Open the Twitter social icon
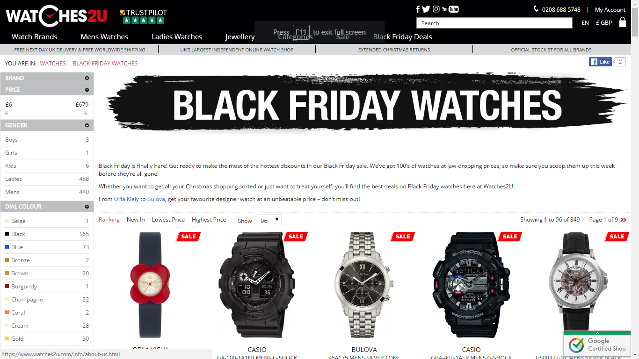Screen dimensions: 639x359 pyautogui.click(x=426, y=9)
